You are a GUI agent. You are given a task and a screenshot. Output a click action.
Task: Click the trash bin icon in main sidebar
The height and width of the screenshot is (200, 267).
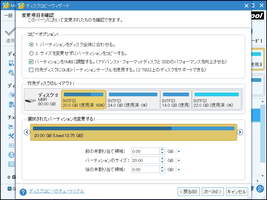click(x=11, y=104)
